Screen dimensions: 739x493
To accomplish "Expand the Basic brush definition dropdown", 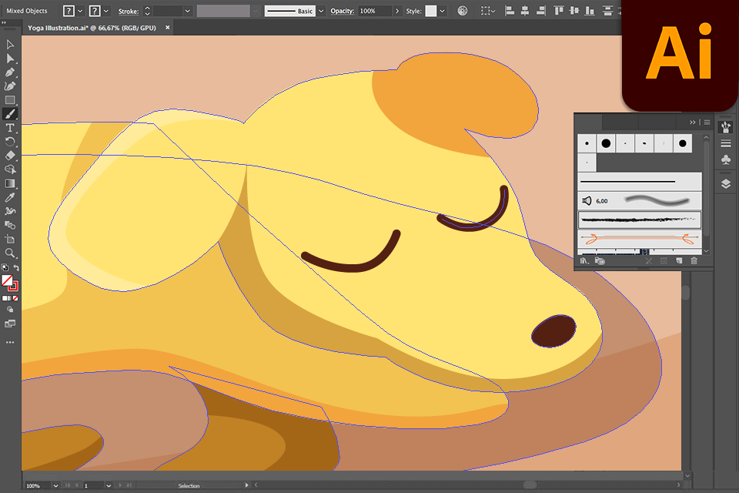I will coord(321,11).
